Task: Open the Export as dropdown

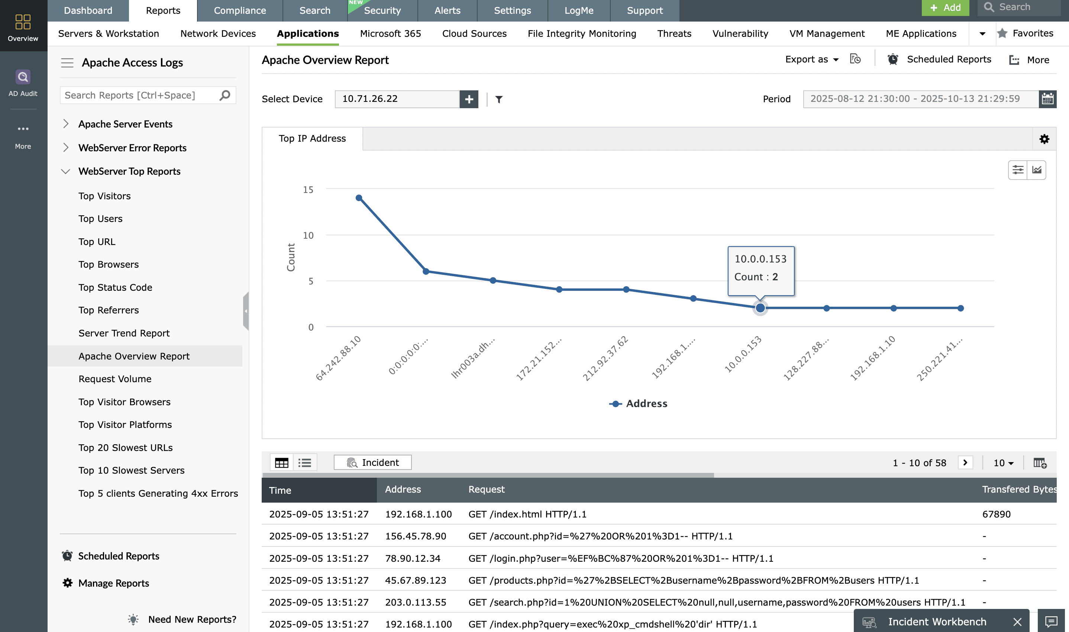Action: coord(811,59)
